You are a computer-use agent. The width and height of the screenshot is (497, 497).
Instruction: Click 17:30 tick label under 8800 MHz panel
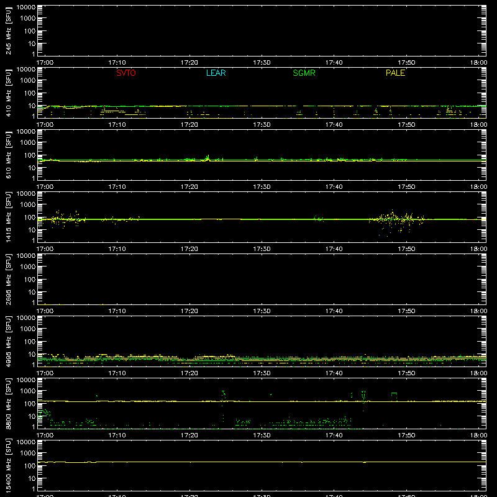262,435
